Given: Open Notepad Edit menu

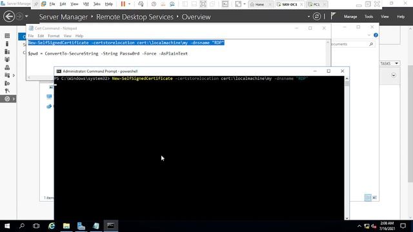Looking at the screenshot, I should click(x=41, y=36).
